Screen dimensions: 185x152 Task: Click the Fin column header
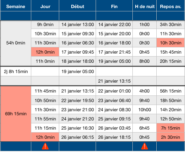[x=114, y=7]
